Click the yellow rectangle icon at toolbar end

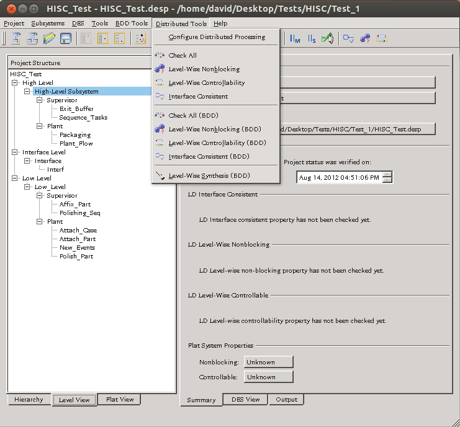click(381, 38)
